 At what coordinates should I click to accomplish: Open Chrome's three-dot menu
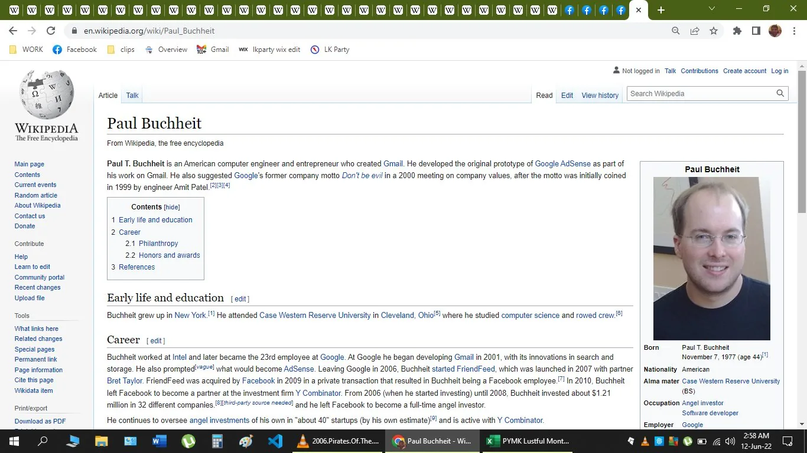(x=795, y=31)
